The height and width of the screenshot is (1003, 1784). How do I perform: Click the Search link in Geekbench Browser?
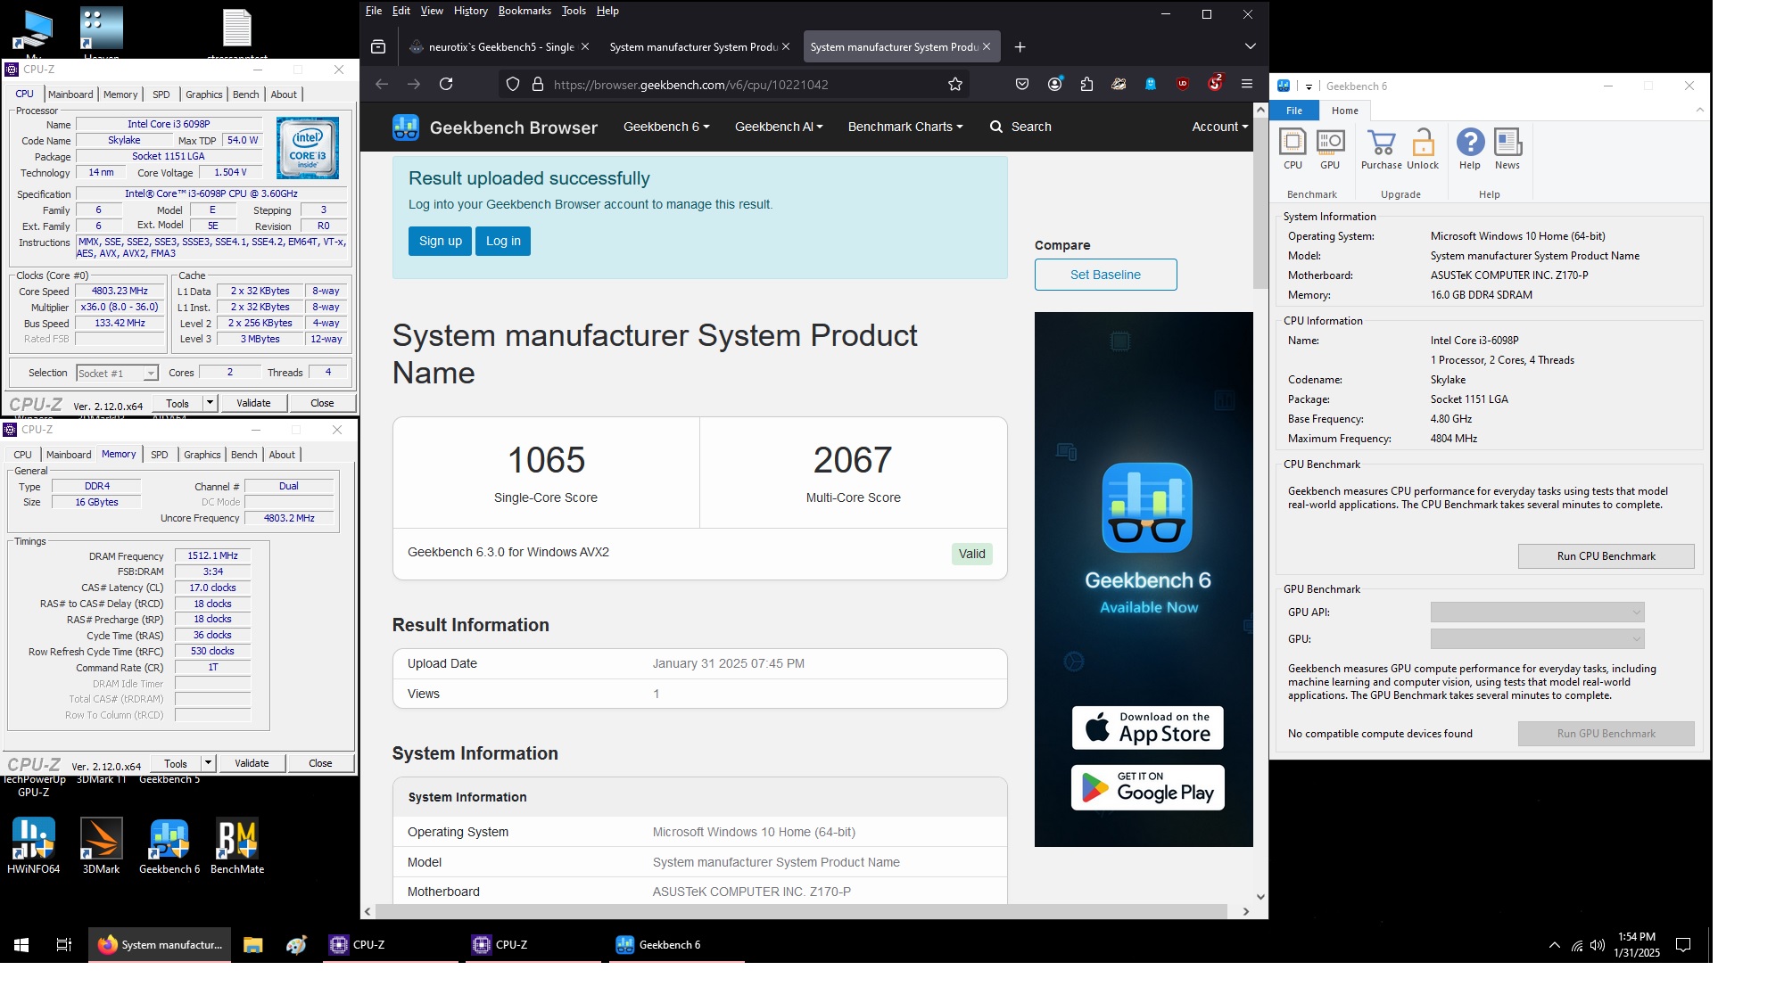coord(1021,127)
